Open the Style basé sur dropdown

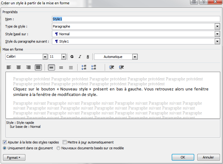[x=217, y=34]
